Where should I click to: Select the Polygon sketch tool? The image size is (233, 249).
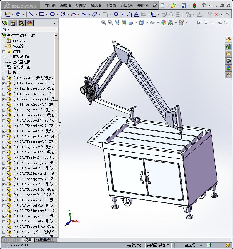click(116, 14)
